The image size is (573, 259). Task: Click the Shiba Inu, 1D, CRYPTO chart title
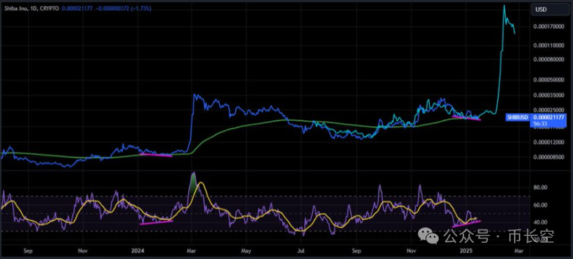point(32,8)
